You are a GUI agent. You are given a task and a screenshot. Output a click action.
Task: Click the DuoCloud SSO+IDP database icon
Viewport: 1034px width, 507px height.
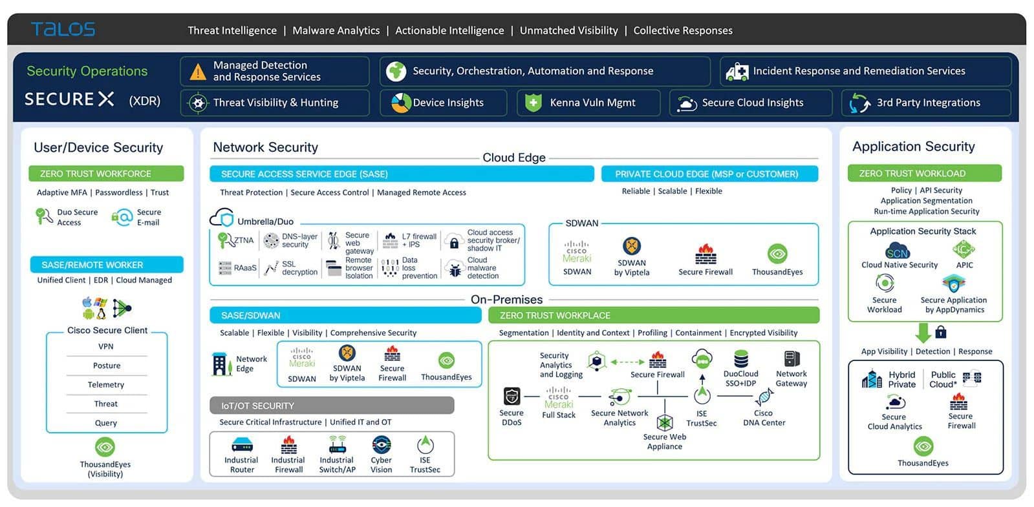[741, 358]
